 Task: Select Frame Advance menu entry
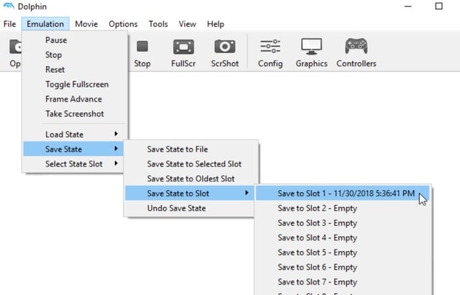(x=75, y=99)
